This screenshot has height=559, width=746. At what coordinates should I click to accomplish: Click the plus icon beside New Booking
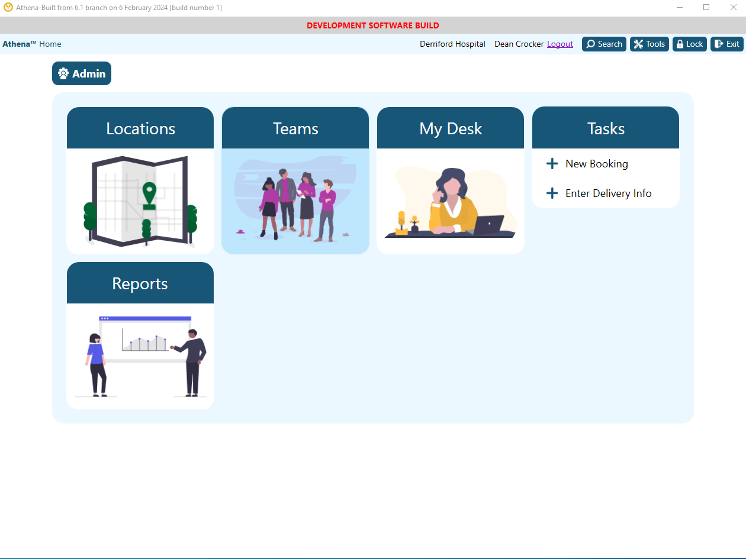tap(552, 164)
